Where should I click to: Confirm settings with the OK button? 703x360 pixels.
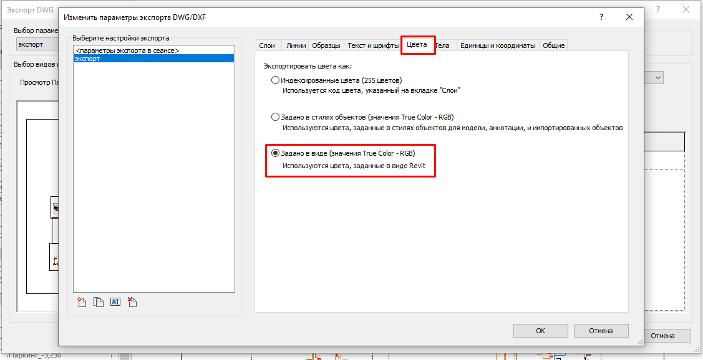tap(540, 331)
